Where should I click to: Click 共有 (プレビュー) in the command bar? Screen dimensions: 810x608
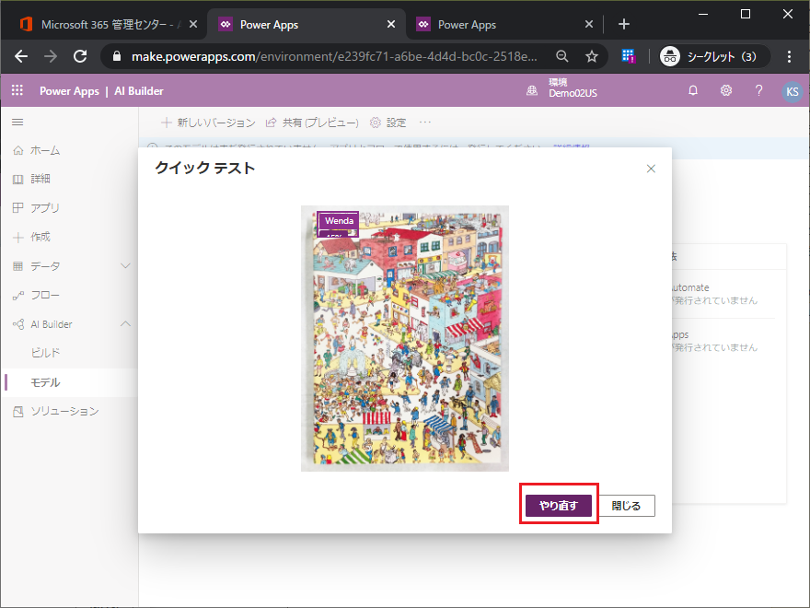[x=312, y=123]
